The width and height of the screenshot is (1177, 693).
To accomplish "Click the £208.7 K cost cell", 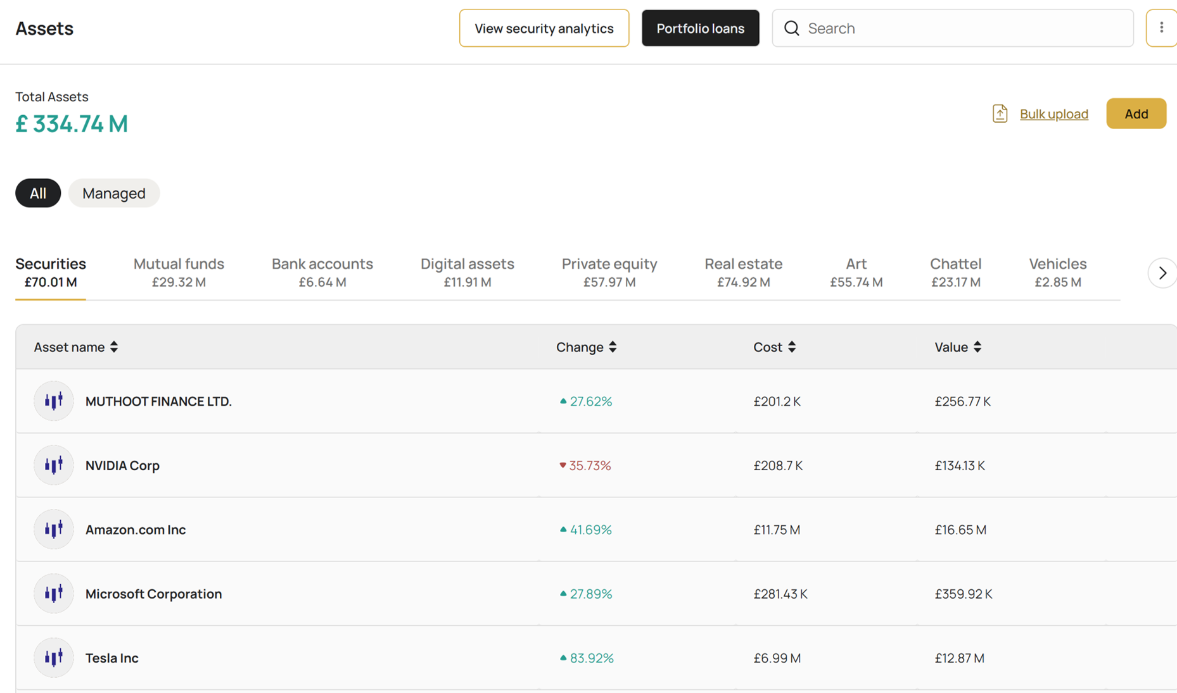I will tap(778, 466).
